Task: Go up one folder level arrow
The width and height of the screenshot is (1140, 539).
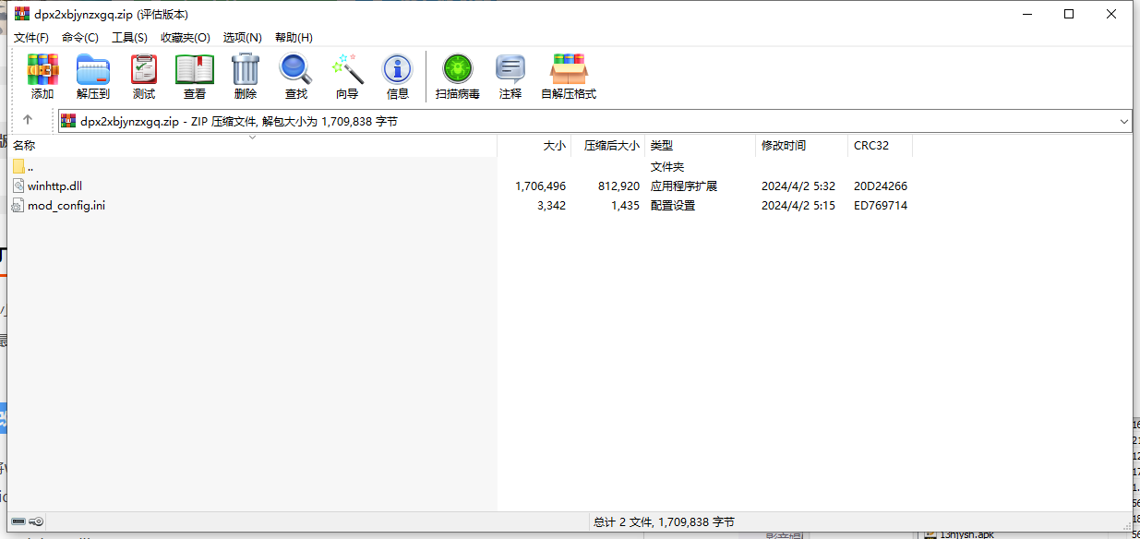Action: tap(28, 120)
